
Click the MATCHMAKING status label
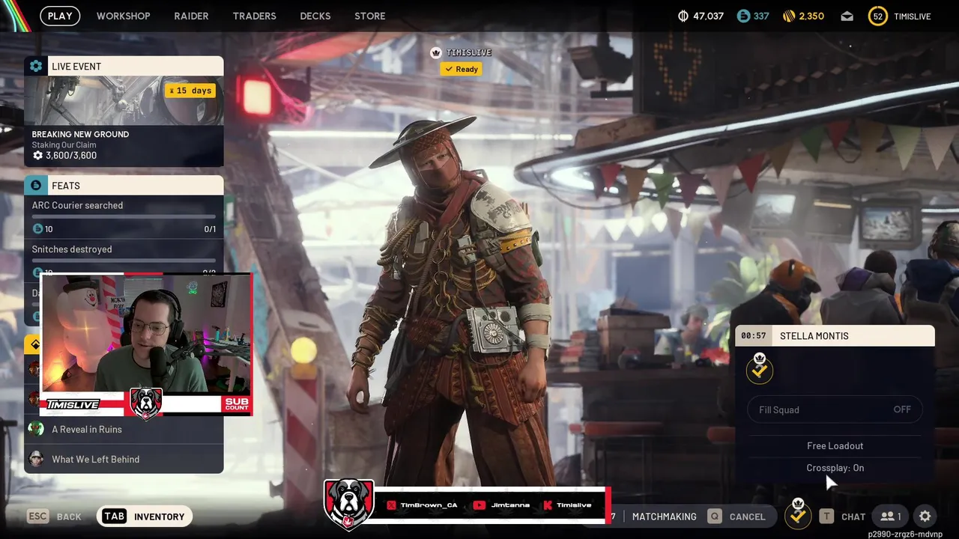tap(664, 517)
